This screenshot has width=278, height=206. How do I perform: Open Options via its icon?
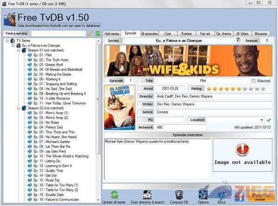coord(203,195)
